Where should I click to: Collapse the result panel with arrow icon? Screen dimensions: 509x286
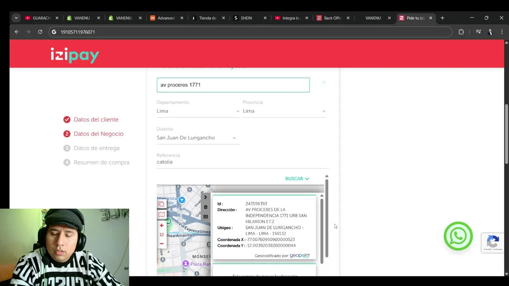tap(206, 197)
